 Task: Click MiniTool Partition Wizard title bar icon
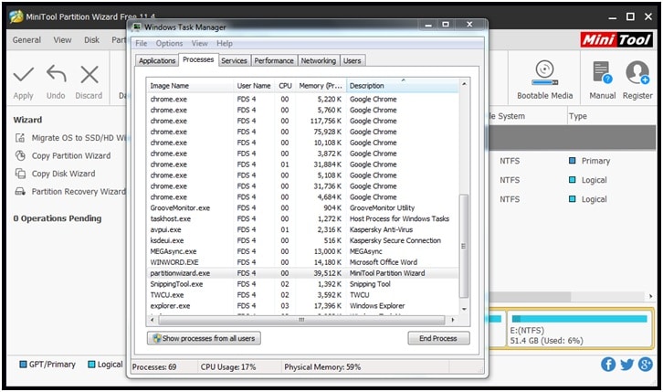pos(16,16)
